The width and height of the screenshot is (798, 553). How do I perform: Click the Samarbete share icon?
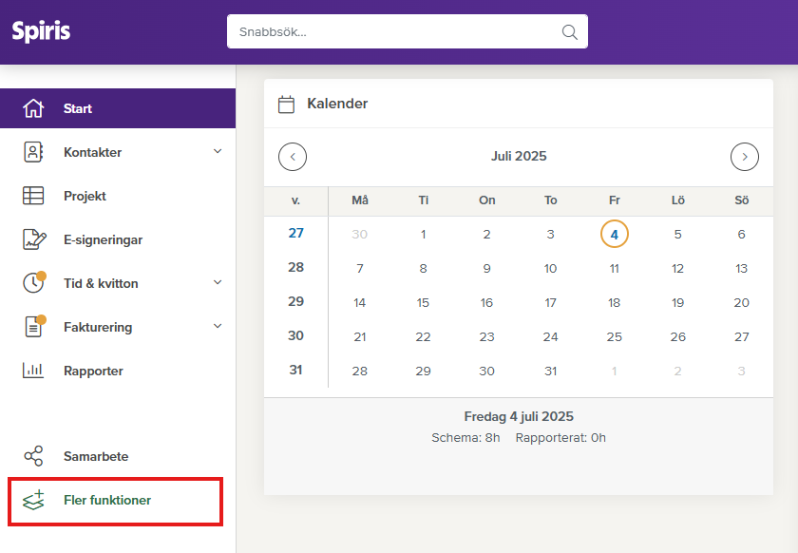(33, 456)
